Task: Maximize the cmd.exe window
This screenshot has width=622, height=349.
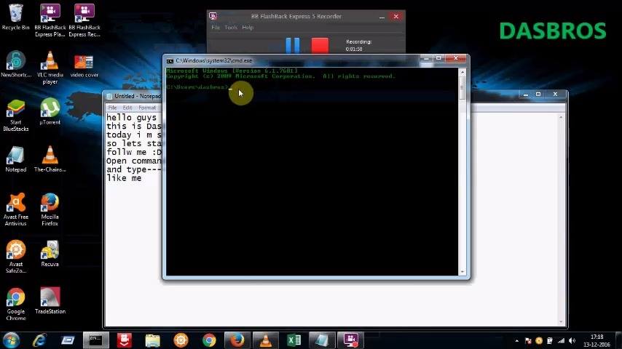Action: click(x=438, y=58)
